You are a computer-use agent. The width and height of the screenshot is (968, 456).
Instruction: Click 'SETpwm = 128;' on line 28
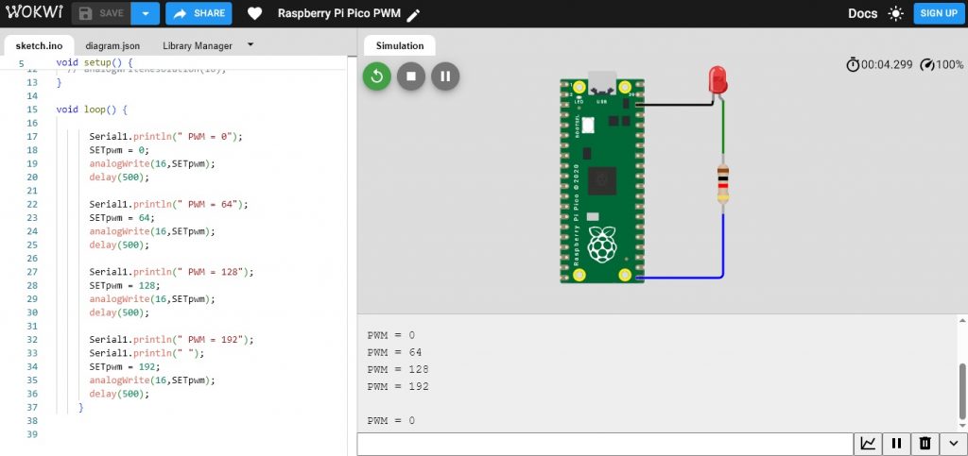[x=124, y=285]
